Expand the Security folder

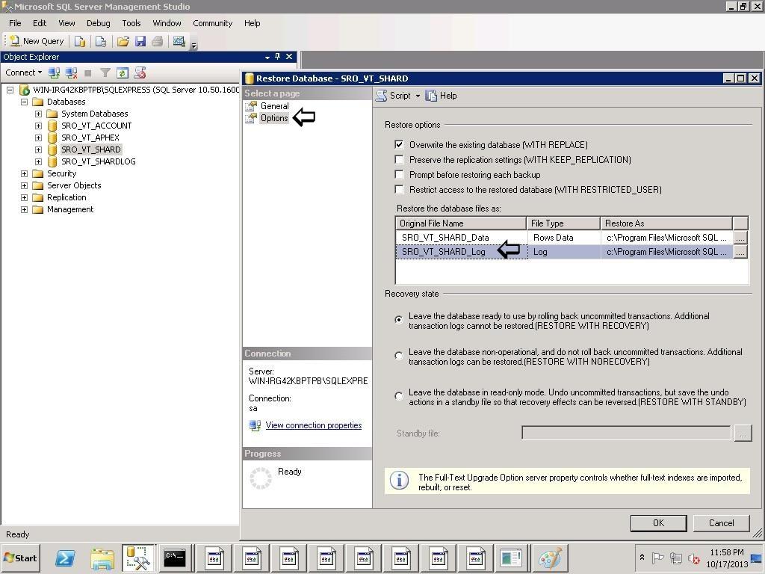pyautogui.click(x=24, y=173)
